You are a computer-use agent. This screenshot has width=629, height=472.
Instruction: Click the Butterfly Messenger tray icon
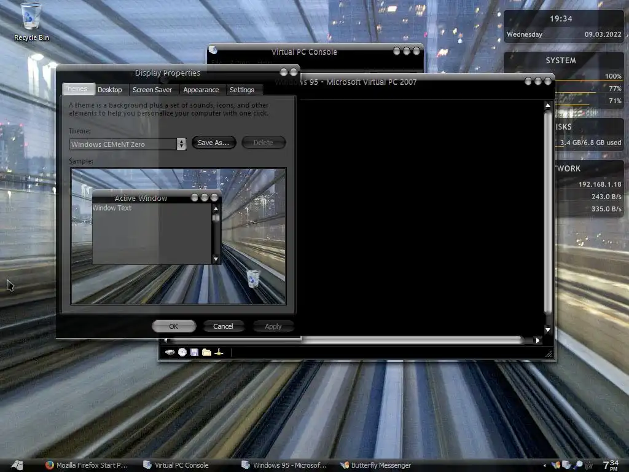tap(556, 465)
